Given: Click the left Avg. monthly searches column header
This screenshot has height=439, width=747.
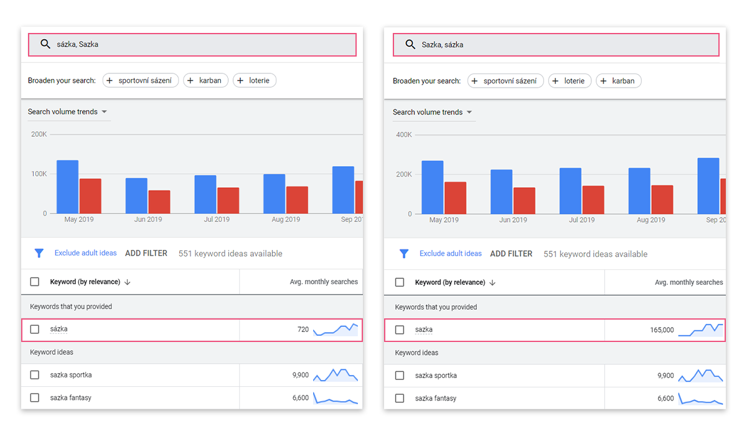Looking at the screenshot, I should 324,282.
